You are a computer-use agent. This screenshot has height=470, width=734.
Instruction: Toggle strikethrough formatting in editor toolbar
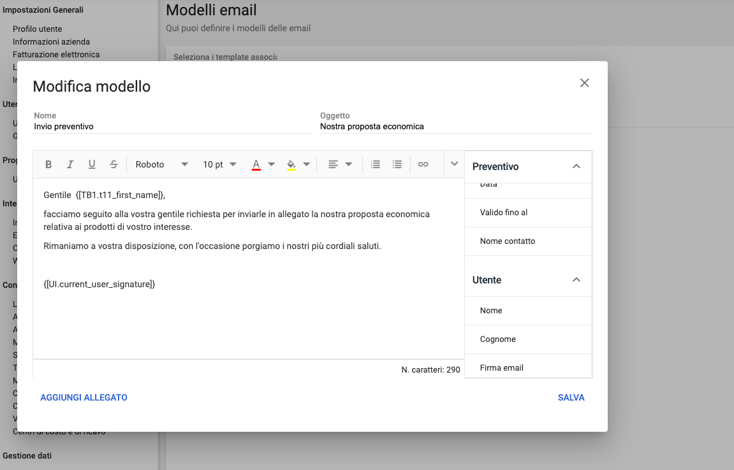[x=114, y=164]
